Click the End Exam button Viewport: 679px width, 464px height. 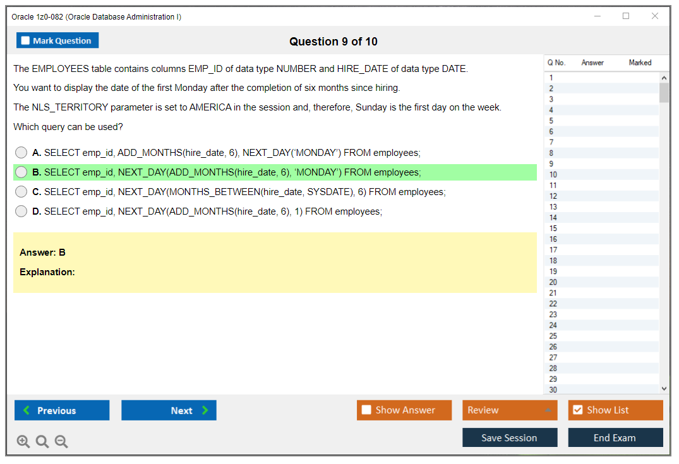615,437
